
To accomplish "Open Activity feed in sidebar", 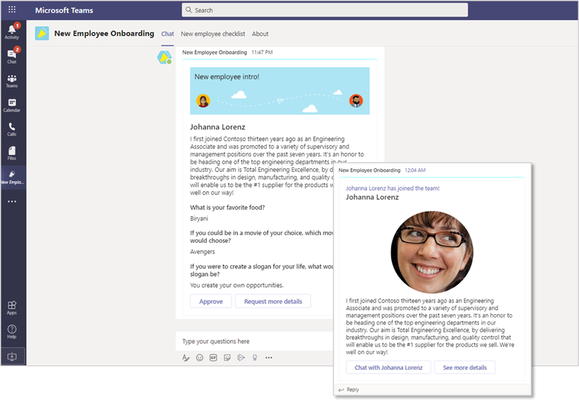I will [x=12, y=31].
